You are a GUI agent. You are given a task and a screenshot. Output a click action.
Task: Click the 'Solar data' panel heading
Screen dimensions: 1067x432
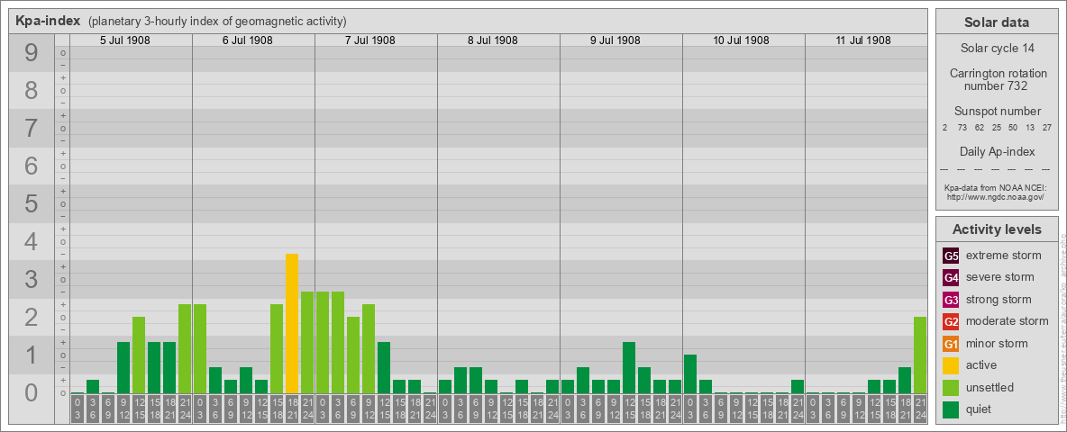[x=996, y=22]
